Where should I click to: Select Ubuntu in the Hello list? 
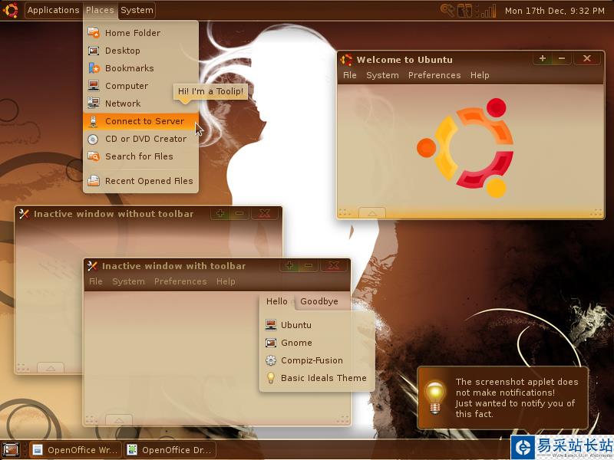pyautogui.click(x=316, y=325)
